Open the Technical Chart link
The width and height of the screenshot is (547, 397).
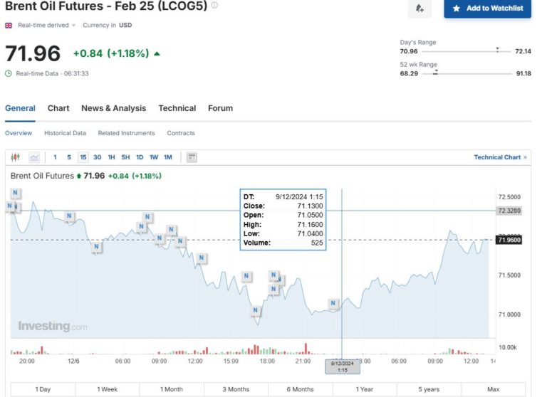(x=500, y=157)
